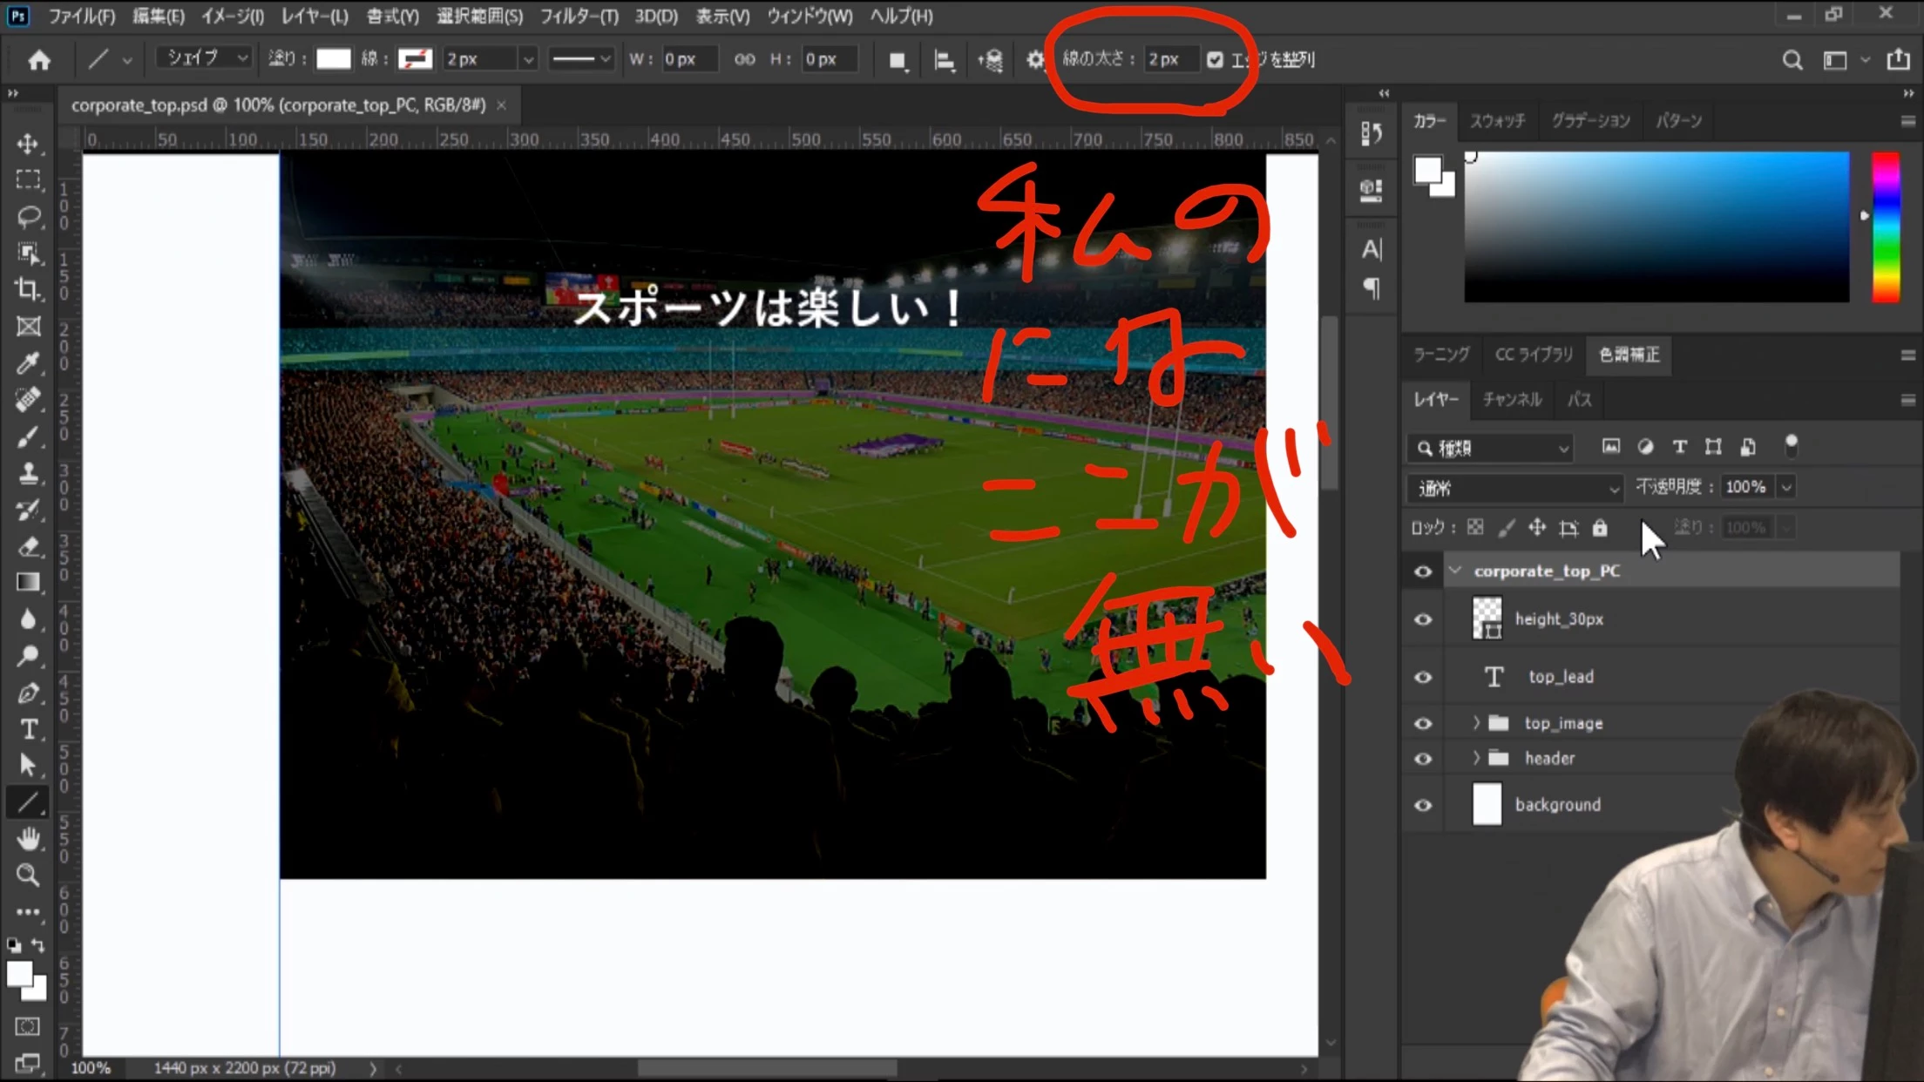Open the Filter menu

pos(579,16)
